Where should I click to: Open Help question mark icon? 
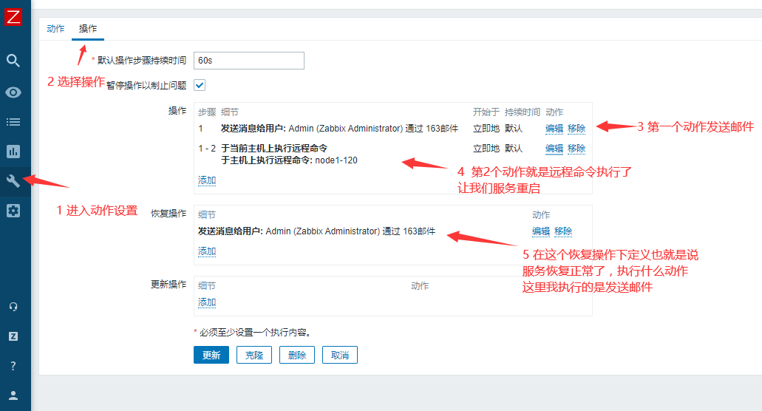[13, 366]
